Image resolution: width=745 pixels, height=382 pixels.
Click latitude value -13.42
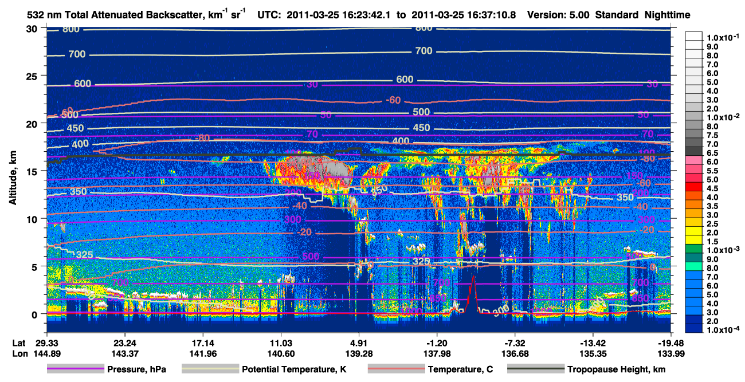(x=593, y=343)
